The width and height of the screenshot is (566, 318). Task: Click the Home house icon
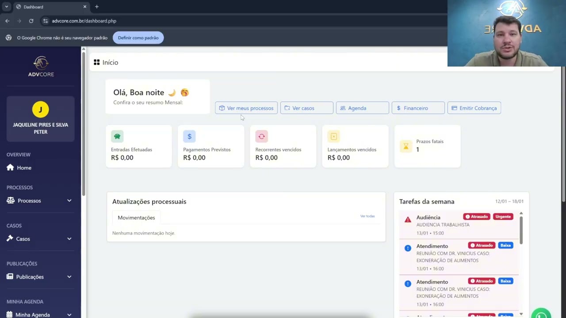(x=10, y=167)
